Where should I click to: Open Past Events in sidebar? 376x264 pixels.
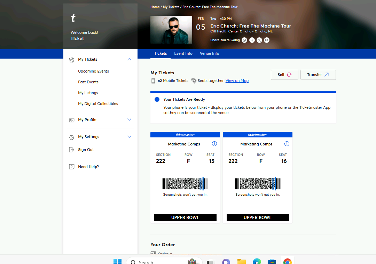coord(88,82)
